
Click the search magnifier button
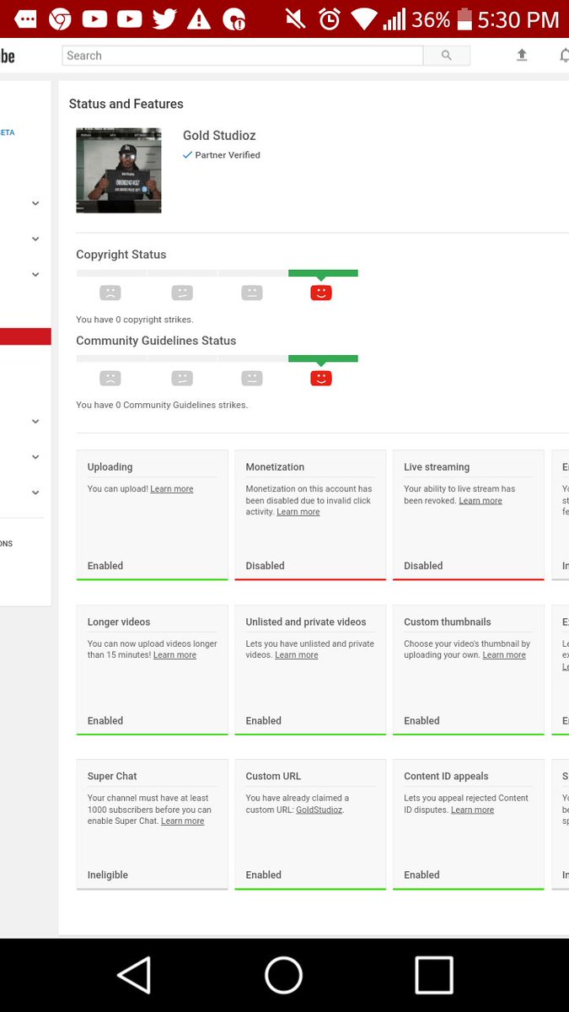click(447, 56)
